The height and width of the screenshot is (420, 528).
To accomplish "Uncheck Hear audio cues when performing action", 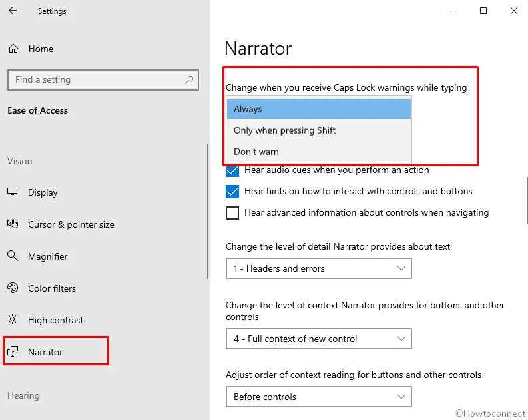I will pos(232,170).
